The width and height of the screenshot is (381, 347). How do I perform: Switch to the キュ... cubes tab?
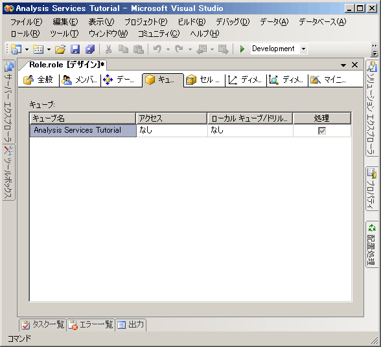(163, 80)
